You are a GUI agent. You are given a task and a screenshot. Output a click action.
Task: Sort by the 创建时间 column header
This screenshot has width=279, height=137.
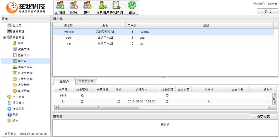[x=142, y=89]
